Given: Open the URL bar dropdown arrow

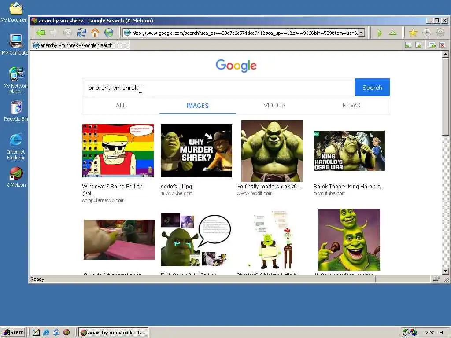Looking at the screenshot, I should [x=362, y=33].
